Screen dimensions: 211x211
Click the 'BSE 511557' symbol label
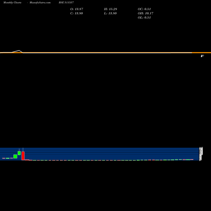(x=66, y=3)
